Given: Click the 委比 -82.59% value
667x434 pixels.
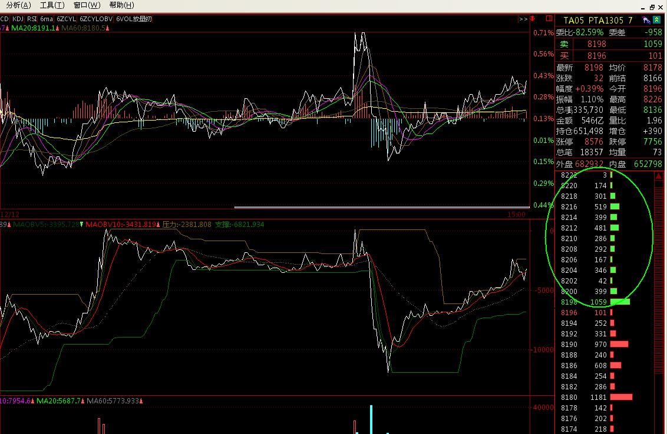Looking at the screenshot, I should click(x=588, y=32).
